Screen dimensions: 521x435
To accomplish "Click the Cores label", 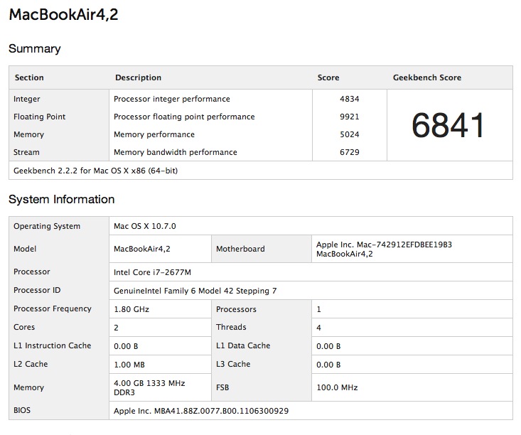I will tap(24, 328).
